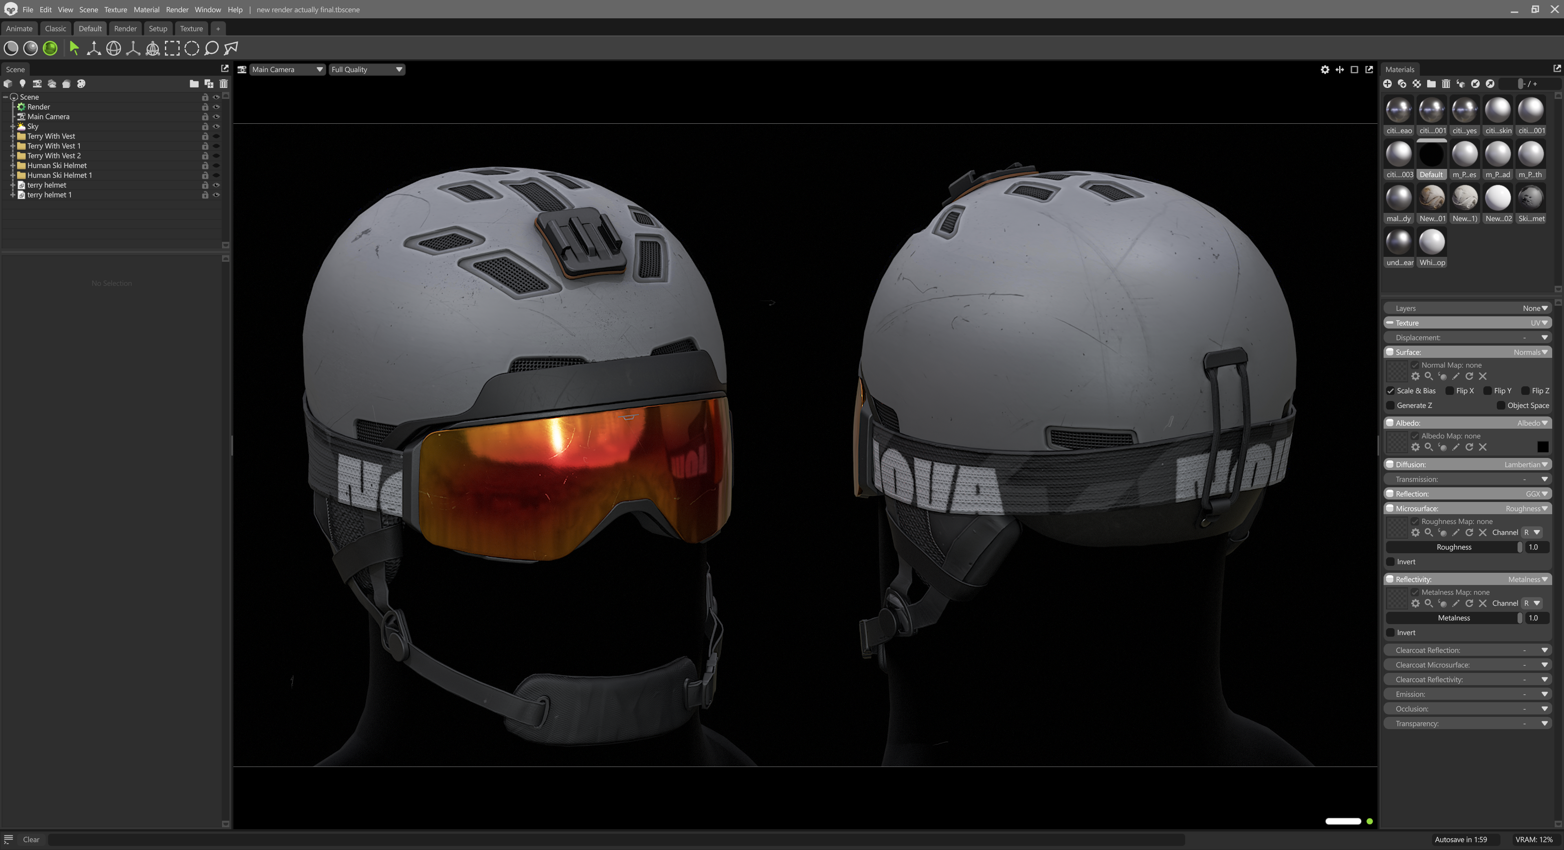Apply material to selected object cube icon
The width and height of the screenshot is (1564, 850).
(x=1461, y=84)
